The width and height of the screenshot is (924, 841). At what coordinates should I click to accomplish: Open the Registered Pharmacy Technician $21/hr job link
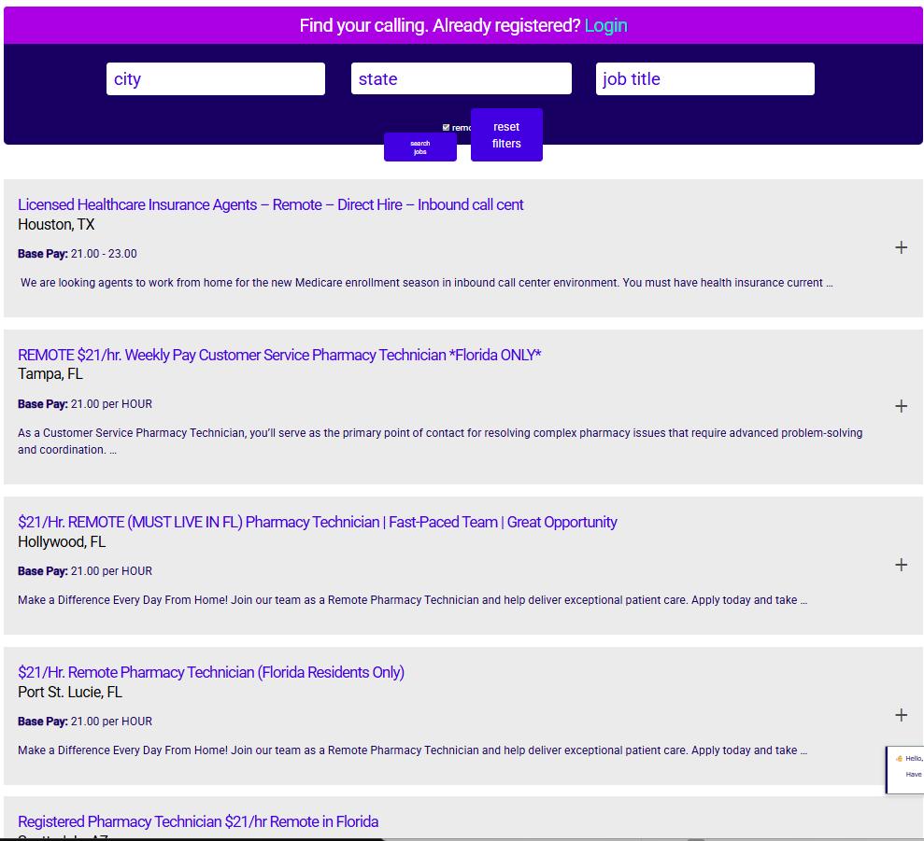coord(198,821)
